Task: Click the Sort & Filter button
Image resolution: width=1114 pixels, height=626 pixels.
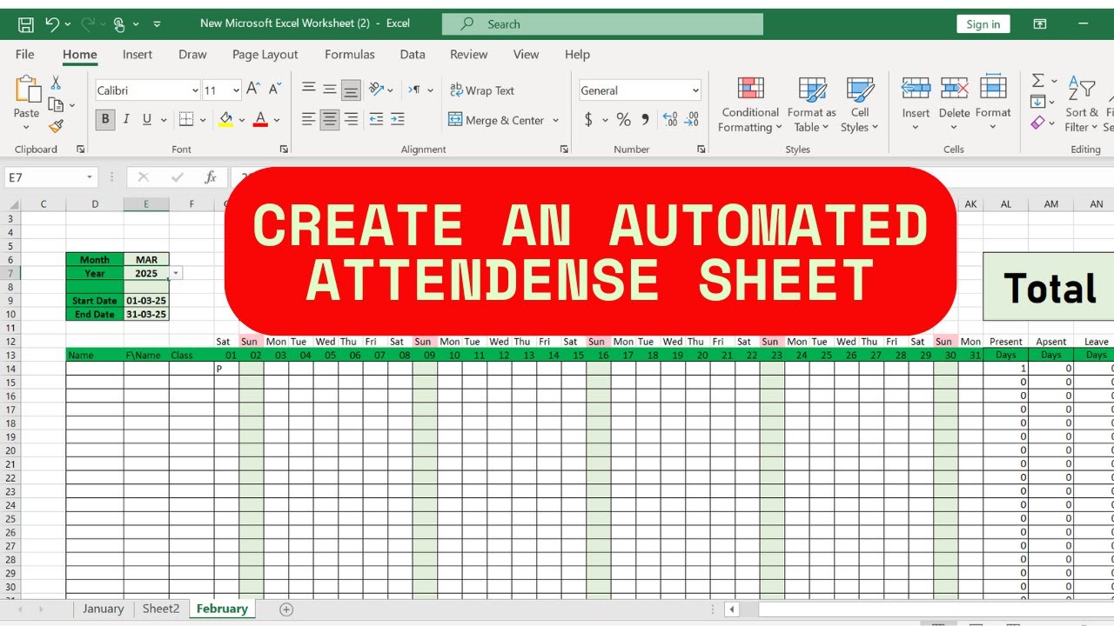Action: [1082, 105]
